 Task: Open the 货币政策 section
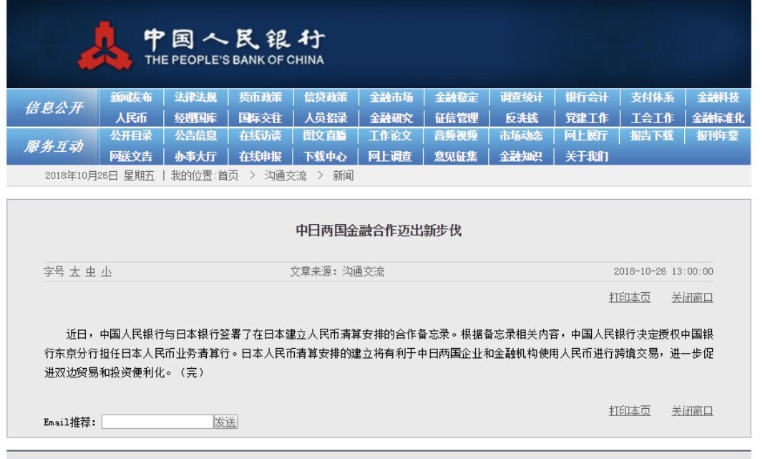tap(260, 97)
